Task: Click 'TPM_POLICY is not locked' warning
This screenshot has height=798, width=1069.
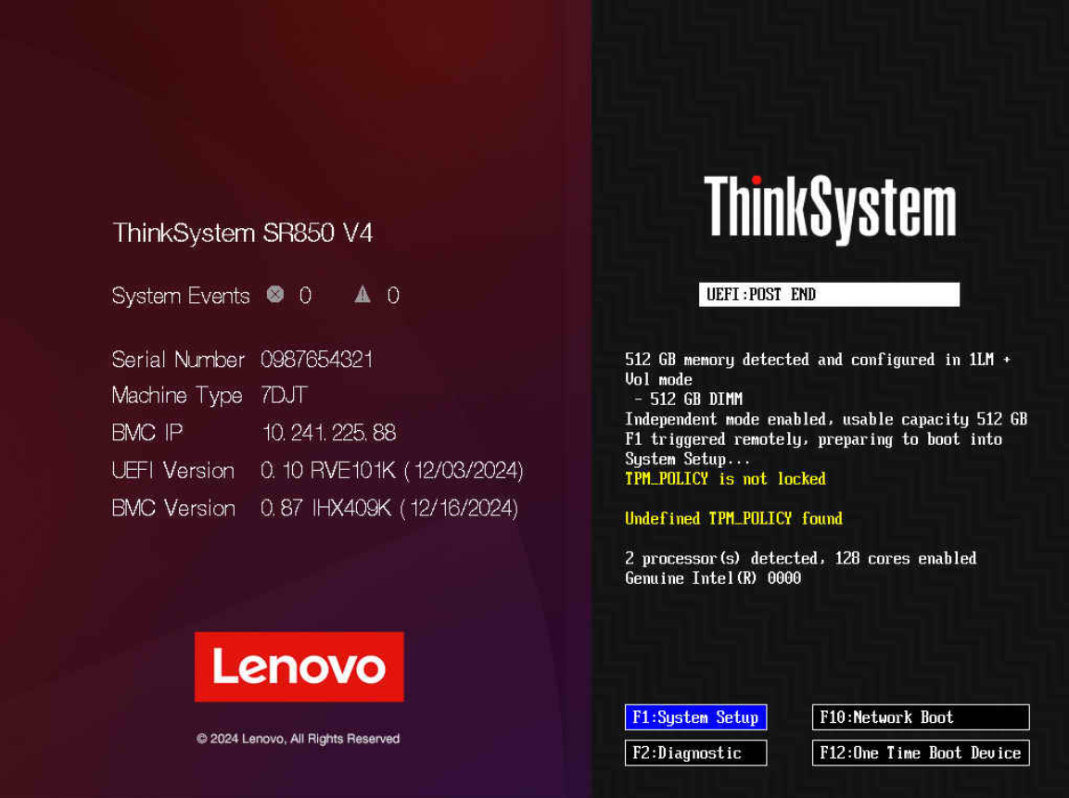Action: click(725, 479)
